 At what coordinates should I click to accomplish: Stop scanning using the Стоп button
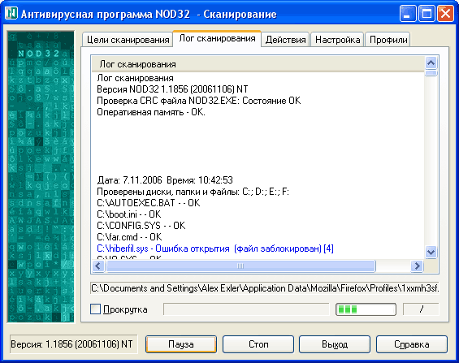258,344
